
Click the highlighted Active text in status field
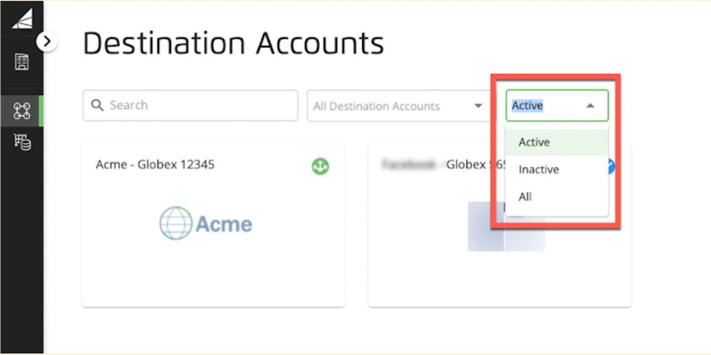(527, 105)
